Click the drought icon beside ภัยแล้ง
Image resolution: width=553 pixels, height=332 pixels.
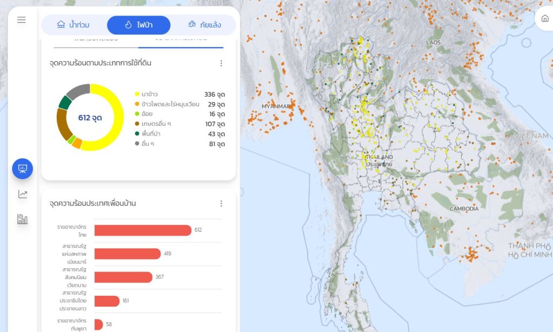pyautogui.click(x=192, y=25)
